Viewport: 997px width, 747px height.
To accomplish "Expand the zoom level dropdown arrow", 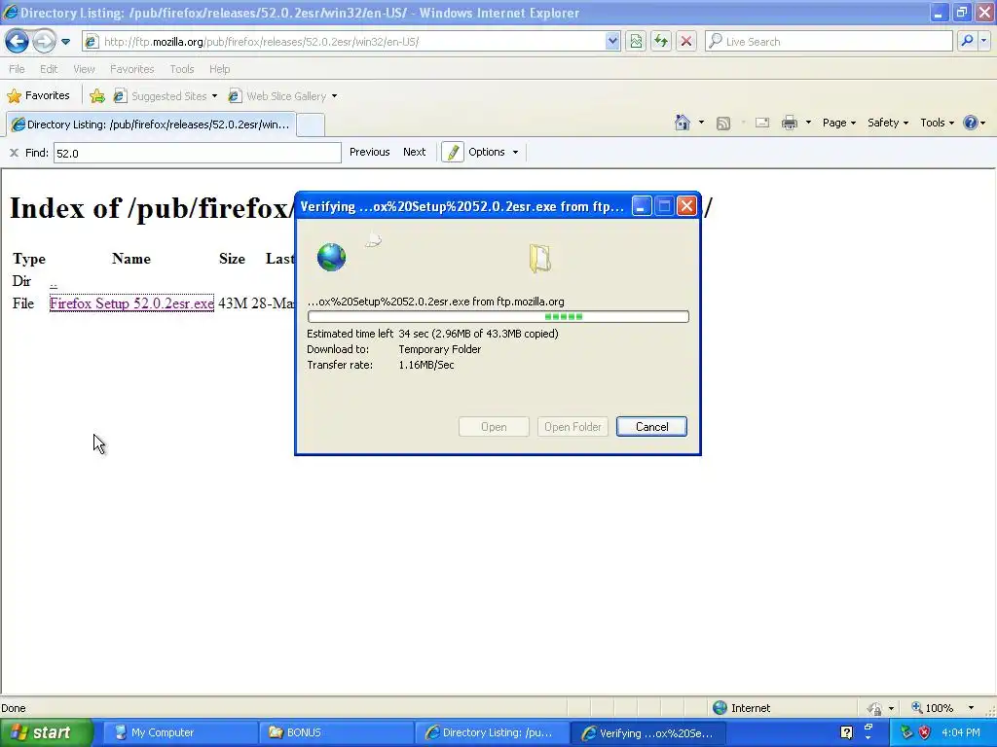I will pos(971,708).
